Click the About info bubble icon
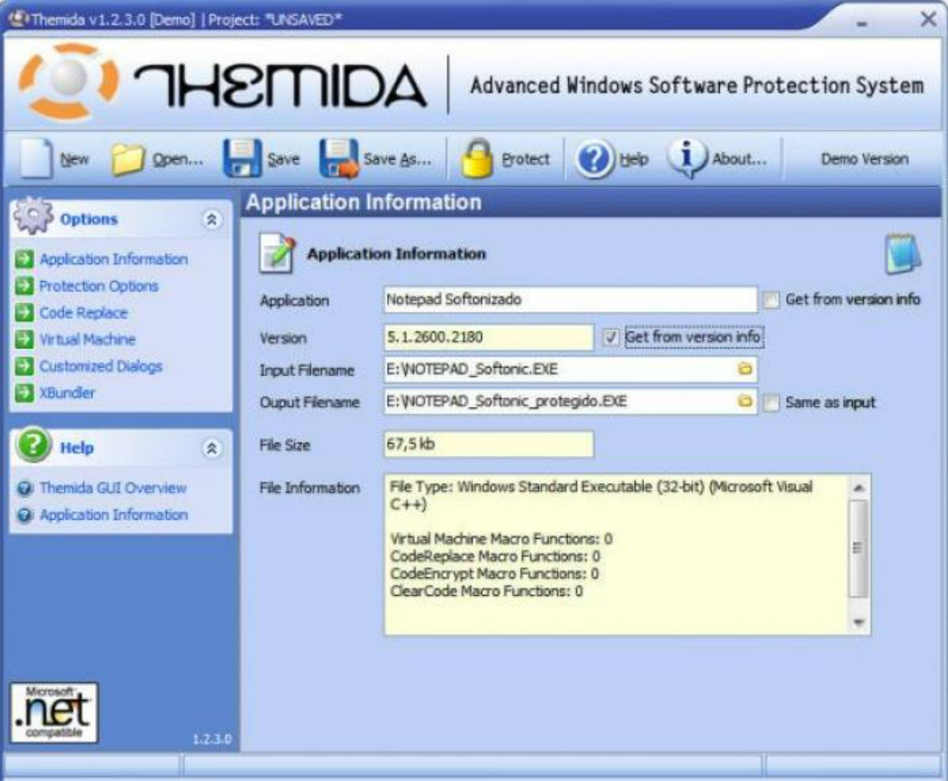The width and height of the screenshot is (948, 781). click(x=687, y=159)
